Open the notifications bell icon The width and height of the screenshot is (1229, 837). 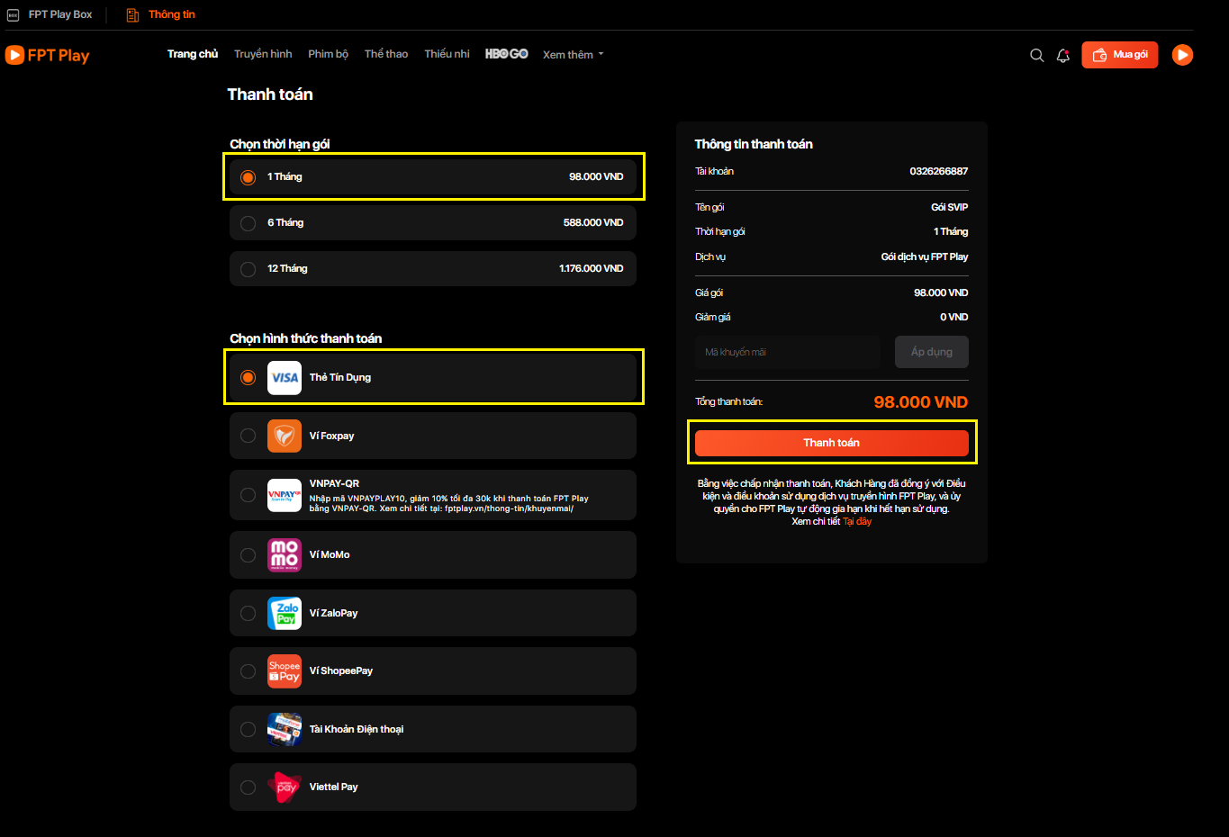(x=1063, y=56)
